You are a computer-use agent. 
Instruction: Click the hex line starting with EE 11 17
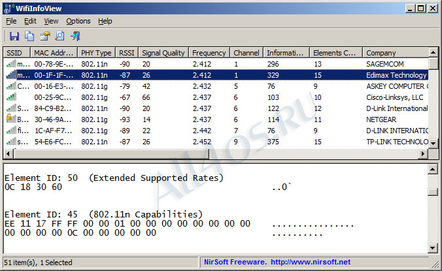[x=127, y=224]
